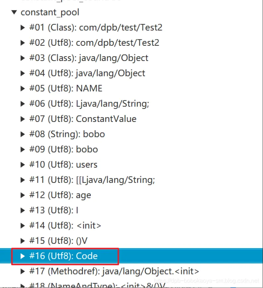
Task: Expand #17 Methodref java/lang/Object.<init> entry
Action: (23, 271)
